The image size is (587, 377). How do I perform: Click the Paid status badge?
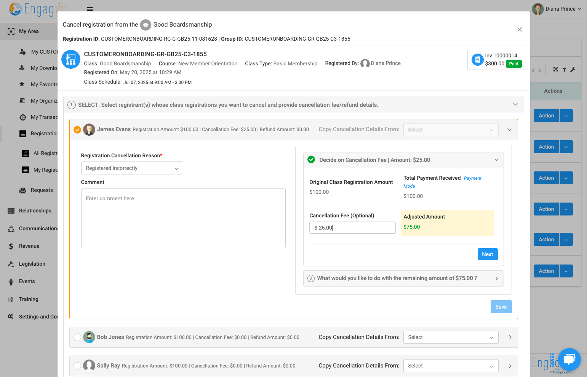tap(514, 64)
